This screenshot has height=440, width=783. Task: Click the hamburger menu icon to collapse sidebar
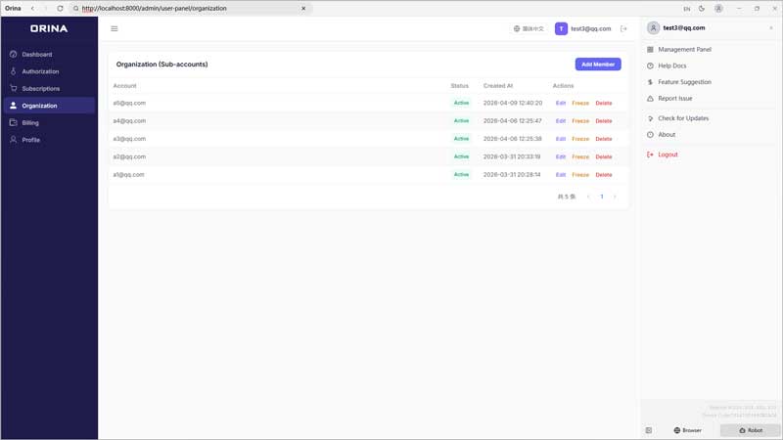point(115,28)
